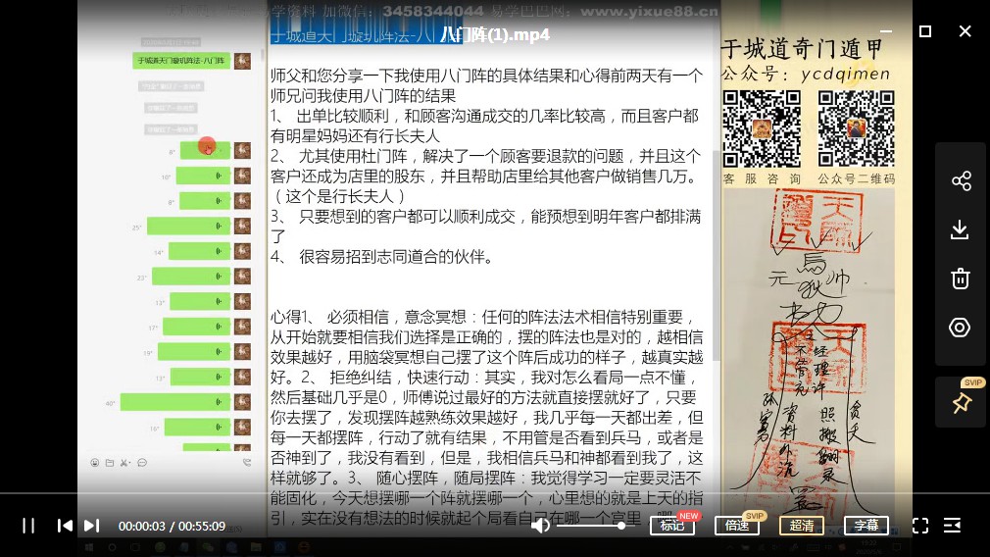The height and width of the screenshot is (557, 990).
Task: Skip to the previous video
Action: [65, 526]
